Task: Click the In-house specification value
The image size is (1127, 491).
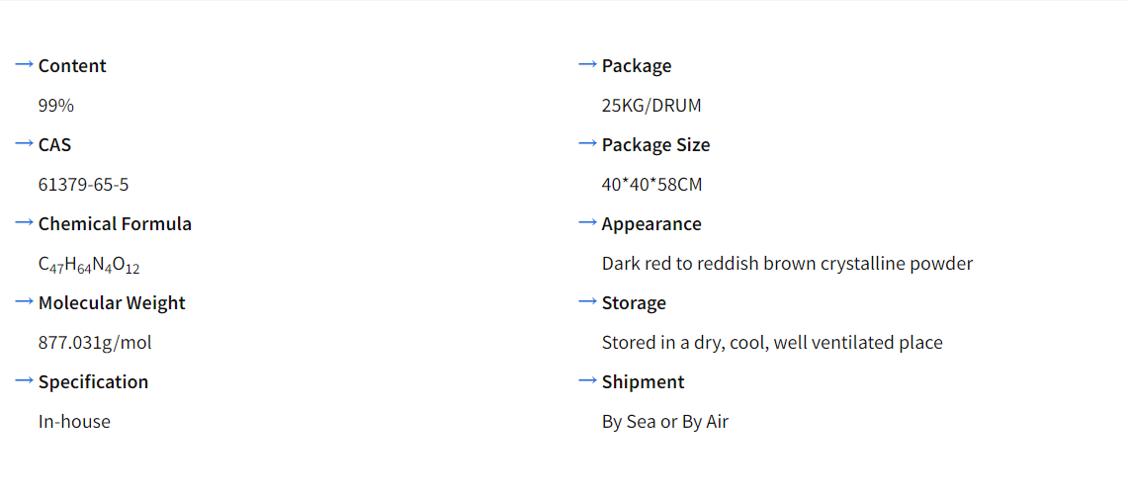Action: [74, 422]
